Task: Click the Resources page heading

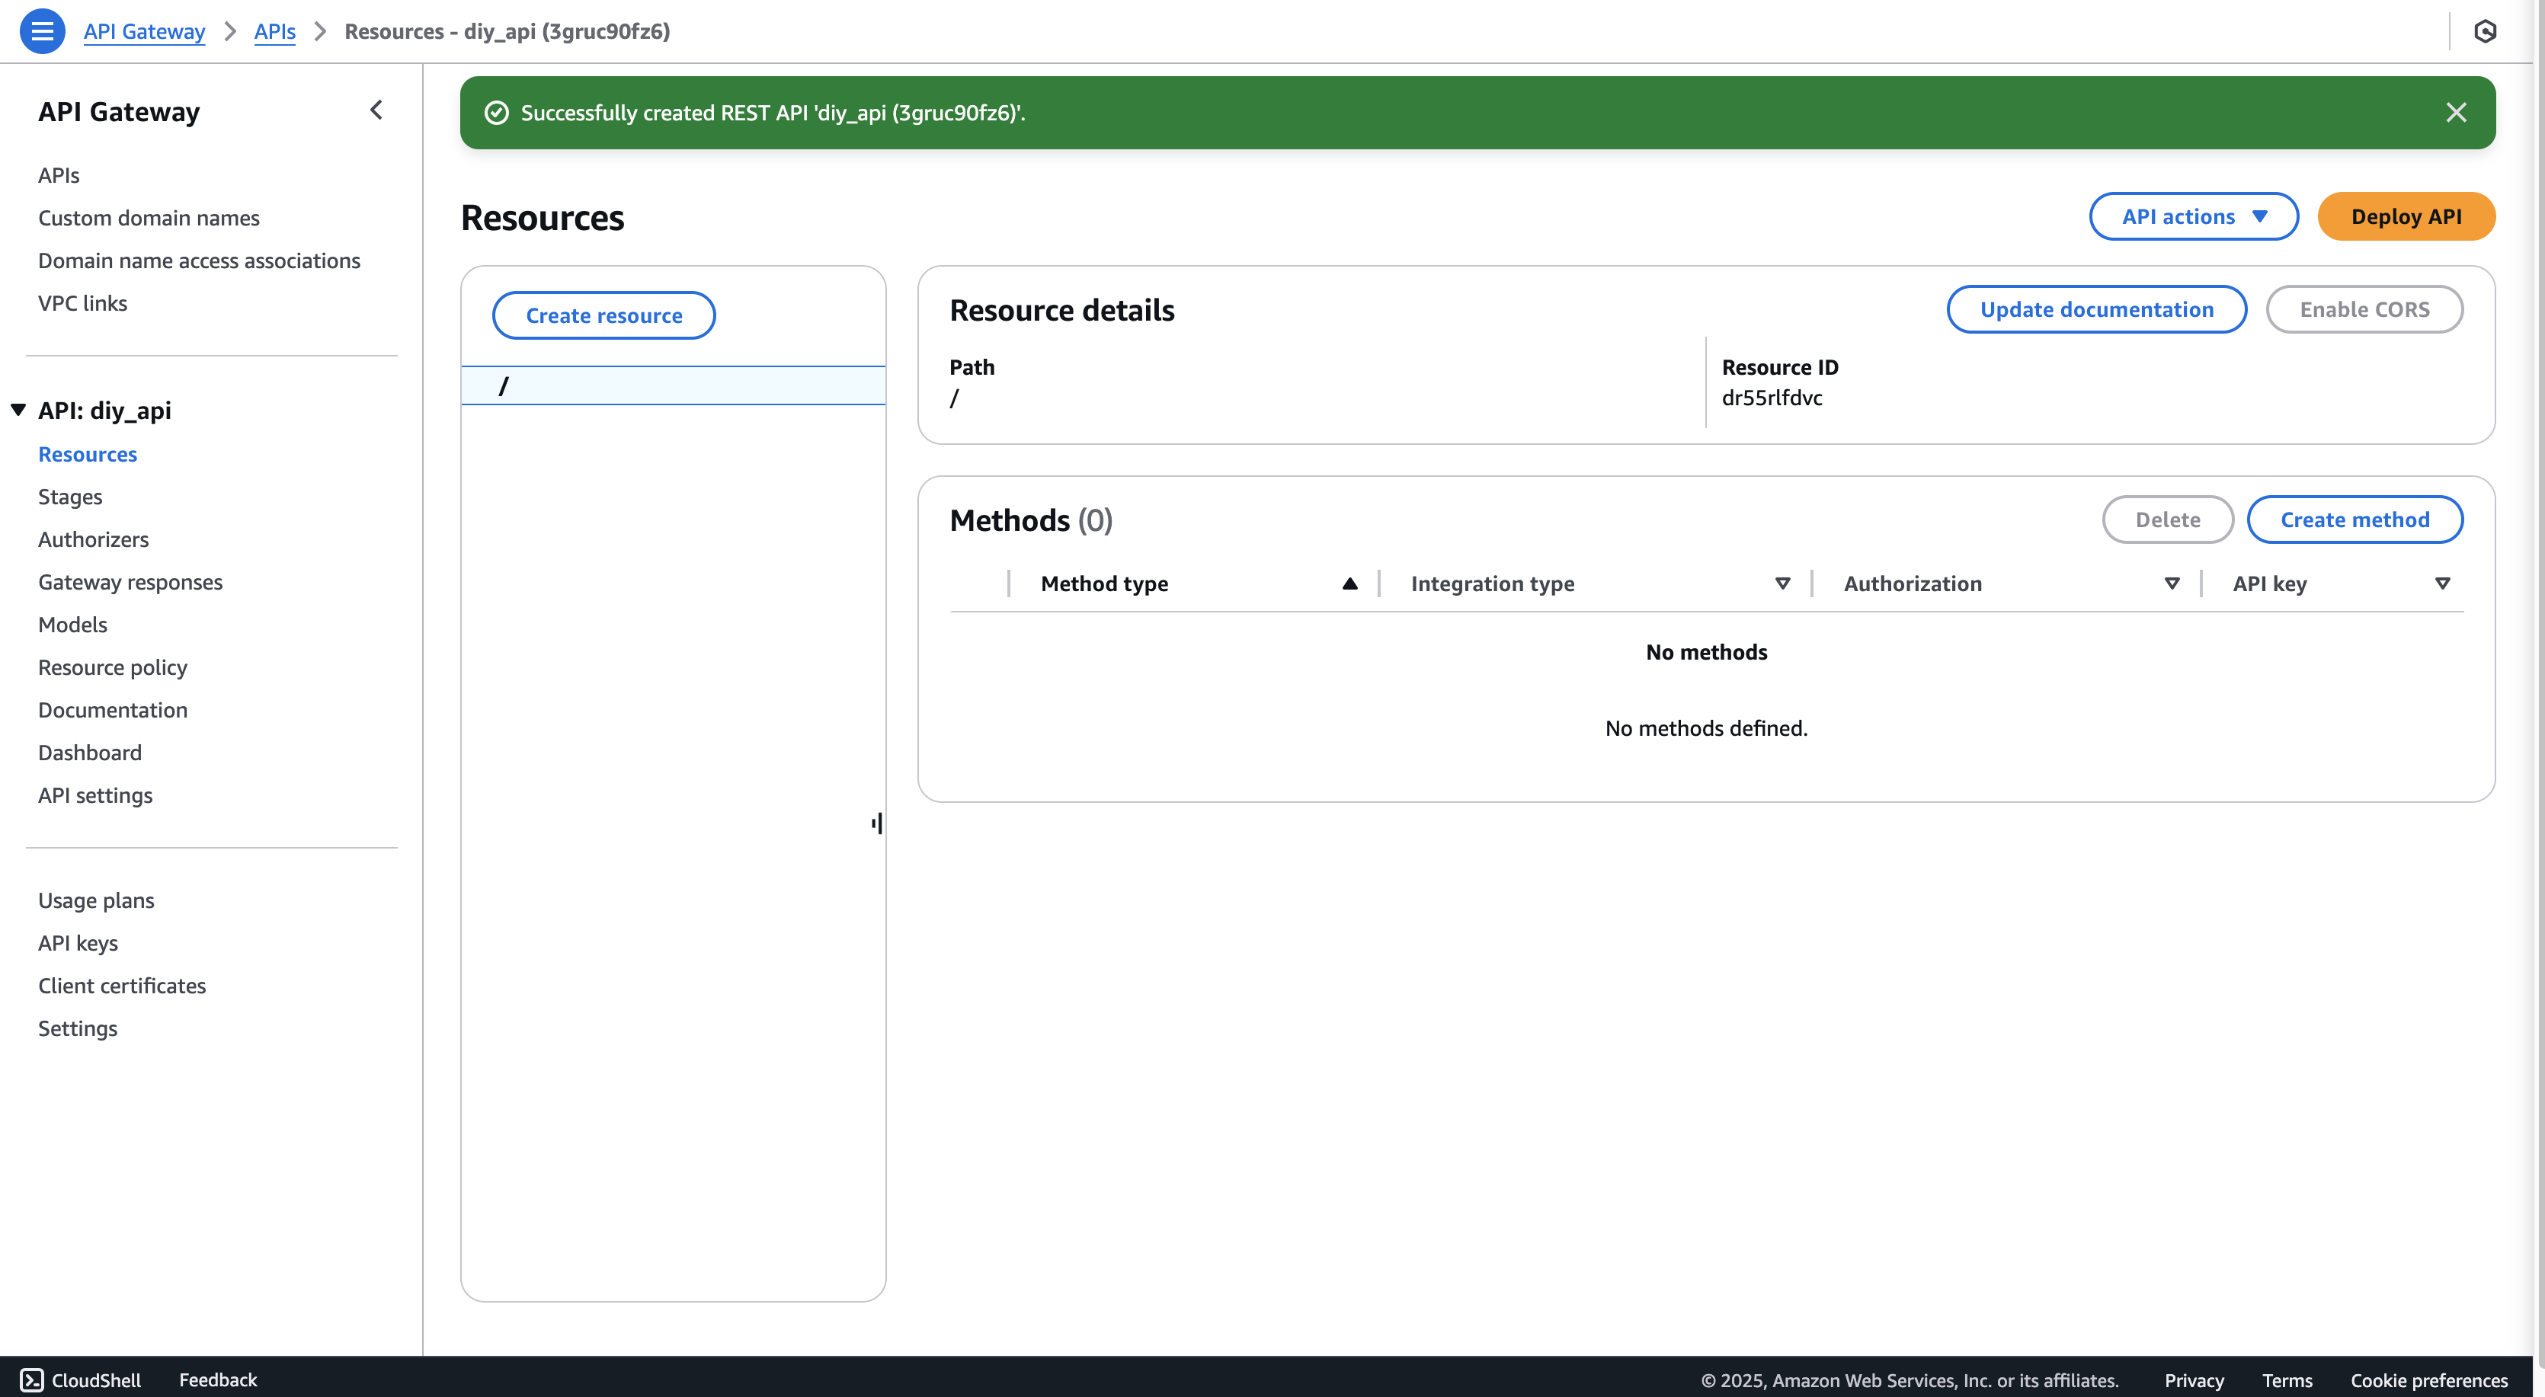Action: pyautogui.click(x=543, y=217)
